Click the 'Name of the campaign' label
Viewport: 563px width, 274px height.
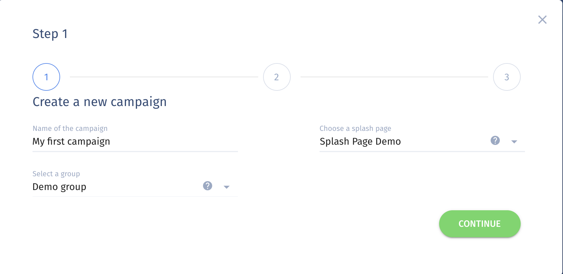[x=70, y=128]
